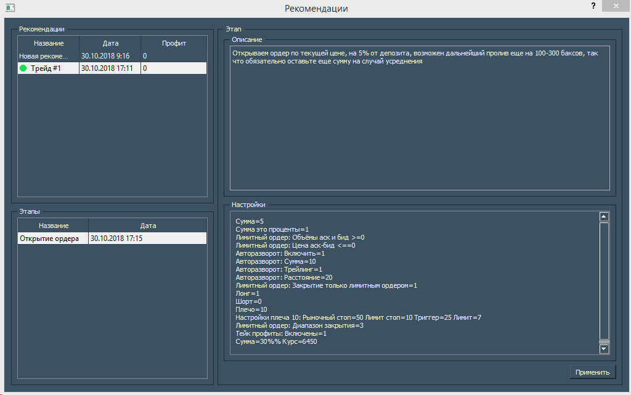Sort recommendations by the Дата column header

[110, 43]
